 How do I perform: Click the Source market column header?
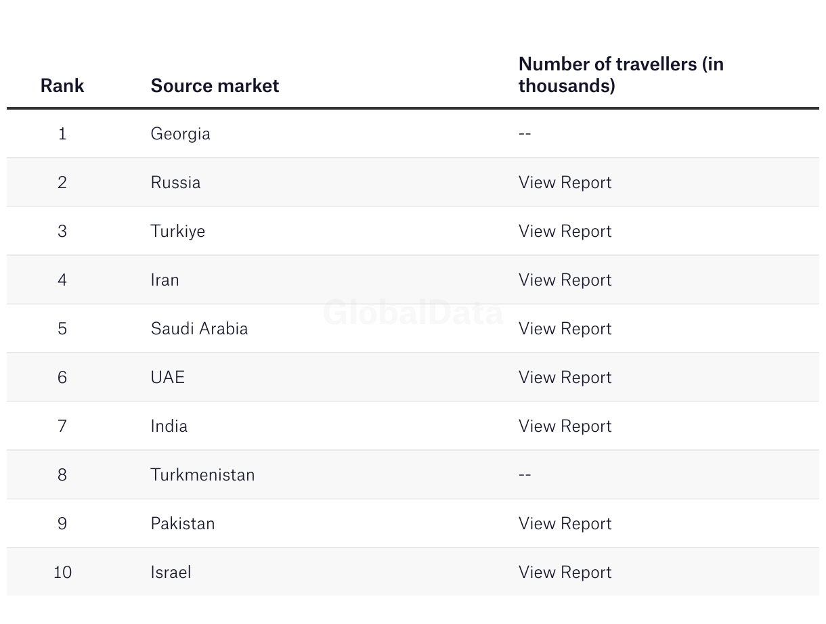[215, 86]
